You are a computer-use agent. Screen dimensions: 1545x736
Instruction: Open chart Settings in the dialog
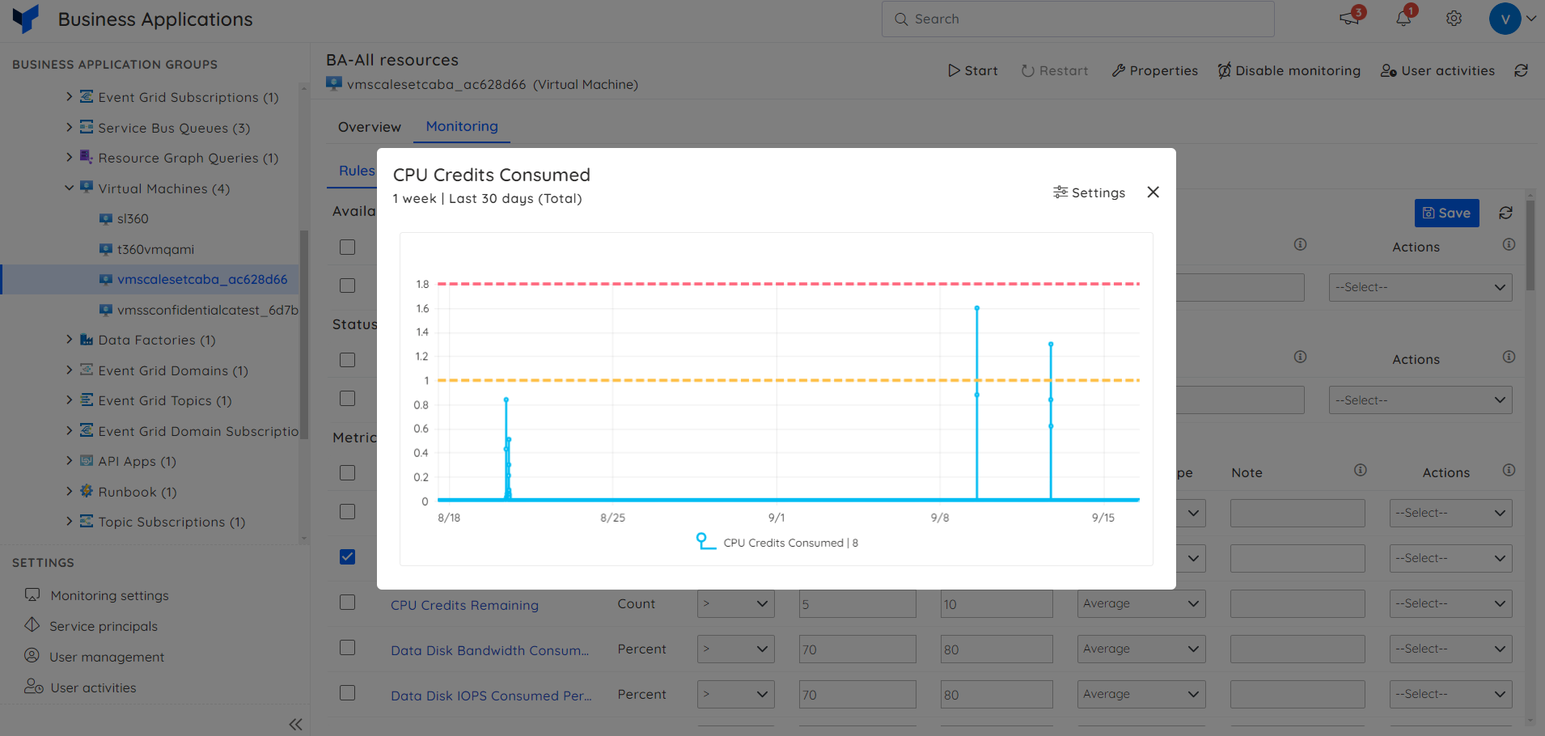point(1089,192)
